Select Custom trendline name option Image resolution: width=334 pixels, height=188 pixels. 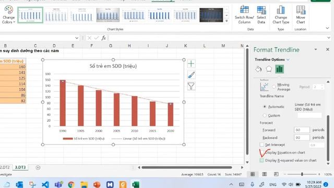pos(265,115)
